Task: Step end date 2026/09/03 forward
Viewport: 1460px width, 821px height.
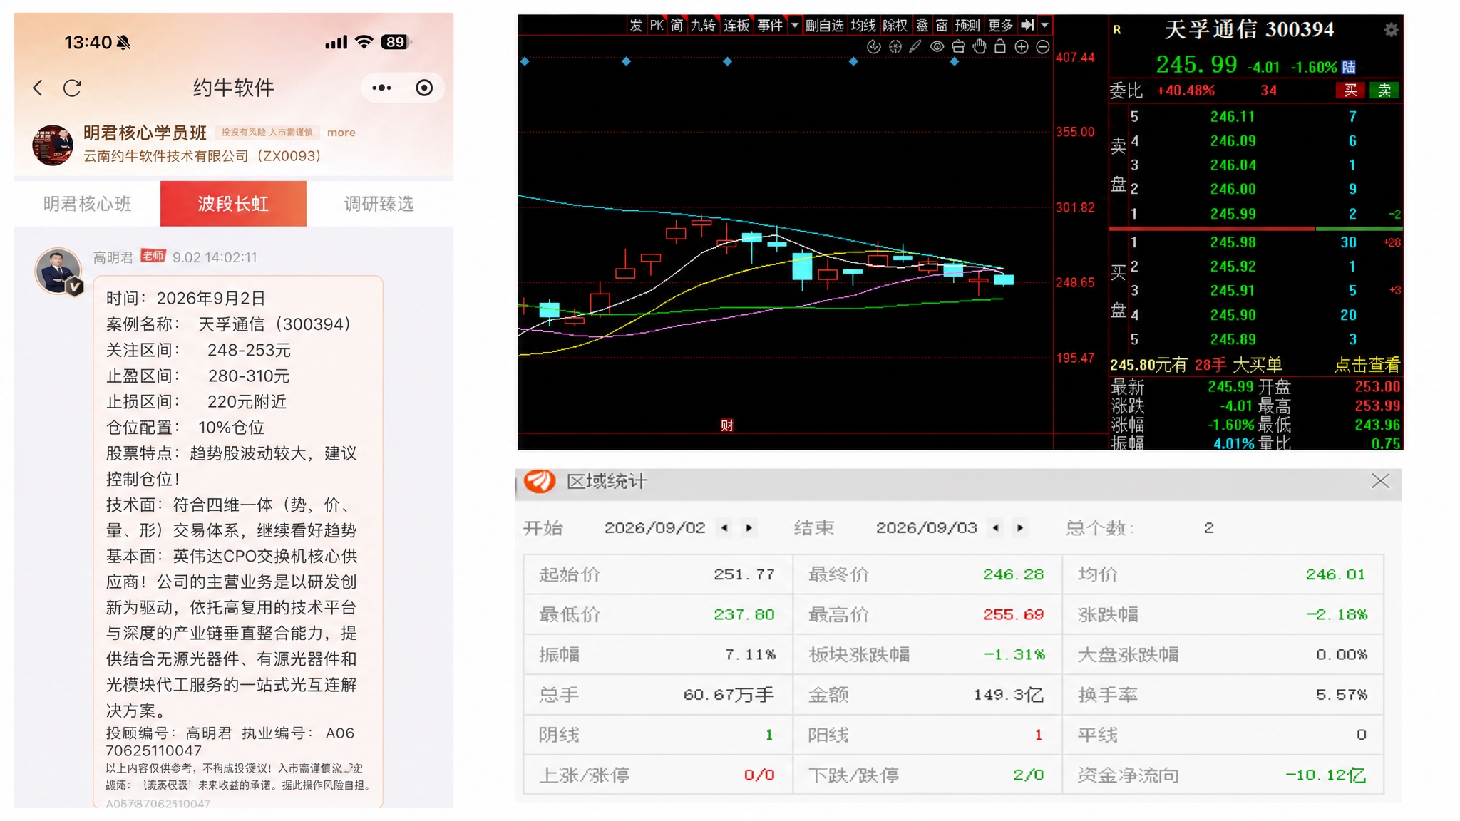Action: click(1020, 528)
